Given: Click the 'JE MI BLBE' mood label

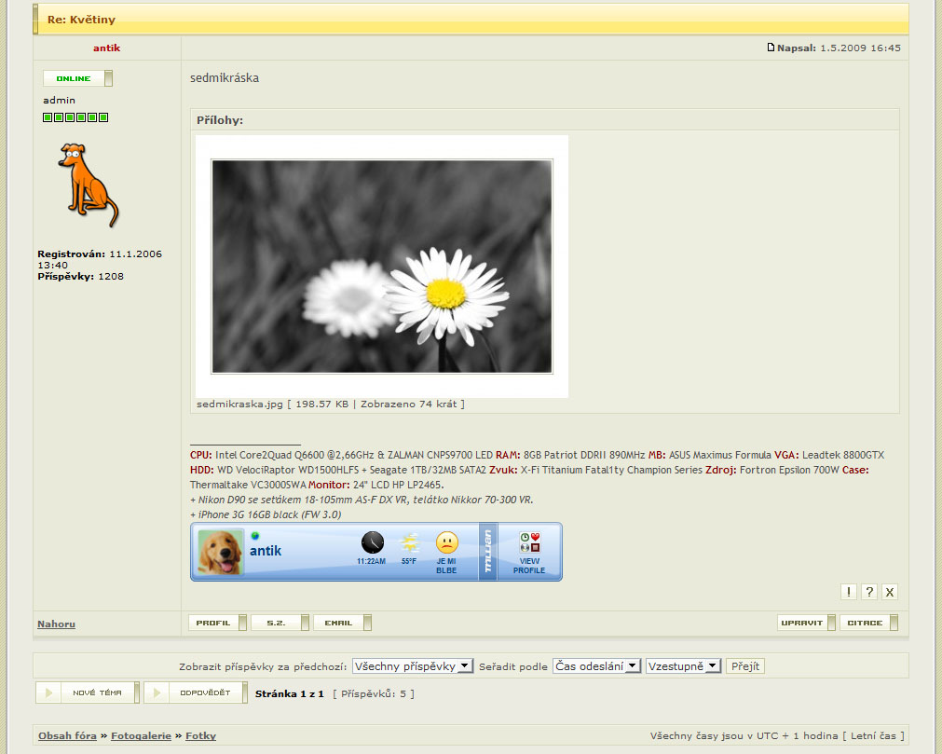Looking at the screenshot, I should 446,566.
